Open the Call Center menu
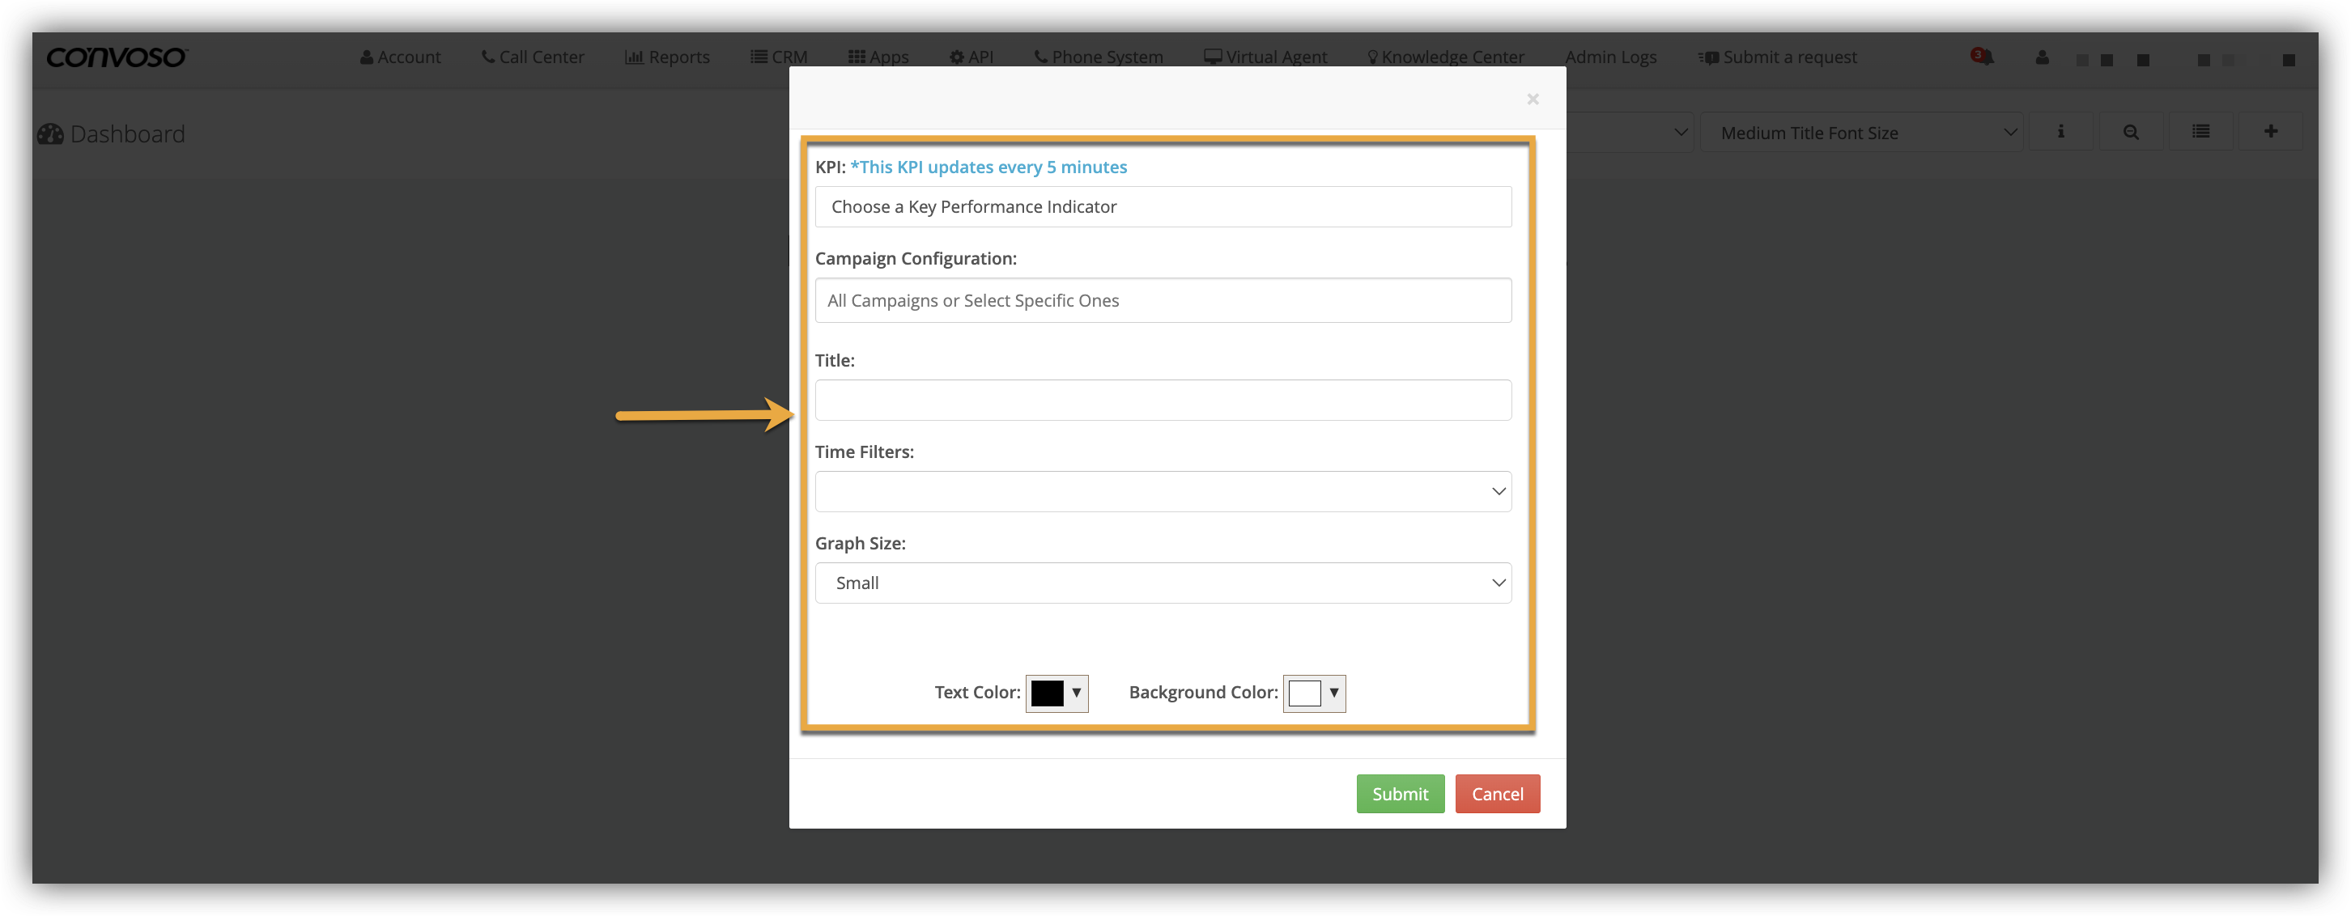This screenshot has width=2351, height=916. [533, 57]
